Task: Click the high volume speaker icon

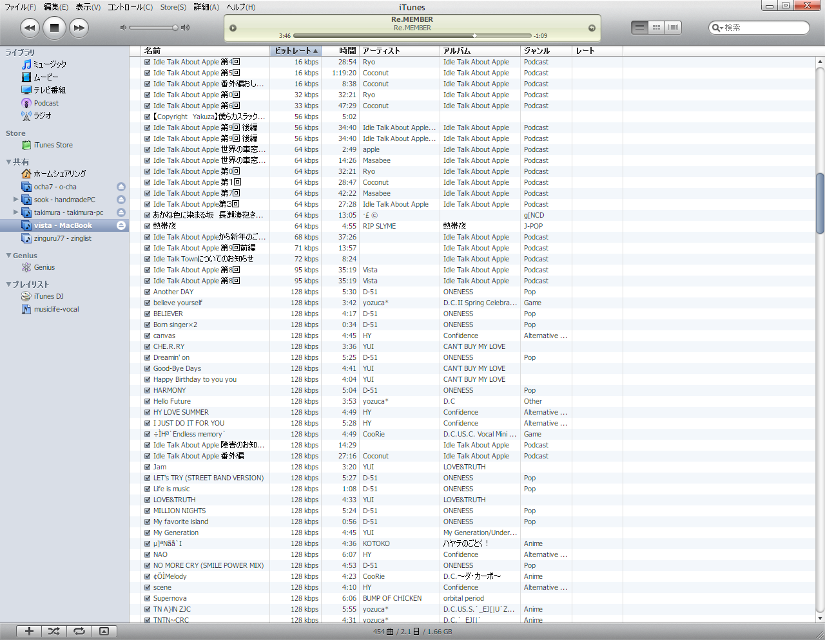Action: coord(186,28)
